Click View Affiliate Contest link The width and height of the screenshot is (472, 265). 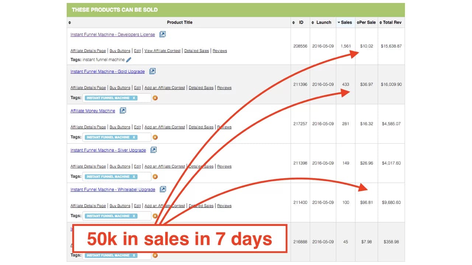click(x=163, y=51)
